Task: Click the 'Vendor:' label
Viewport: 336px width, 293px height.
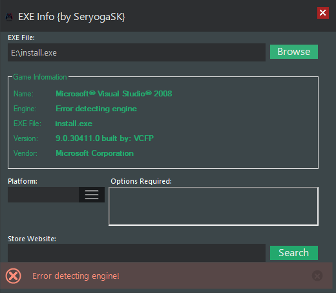Action: (25, 153)
